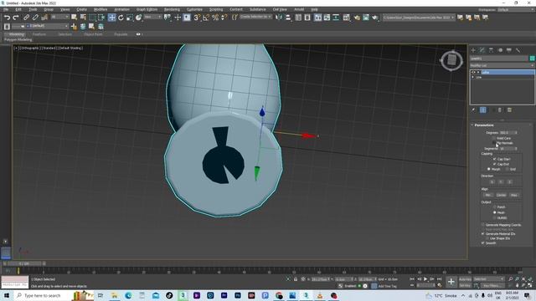This screenshot has height=301, width=536.
Task: Activate the Select and Scale tool
Action: [130, 18]
